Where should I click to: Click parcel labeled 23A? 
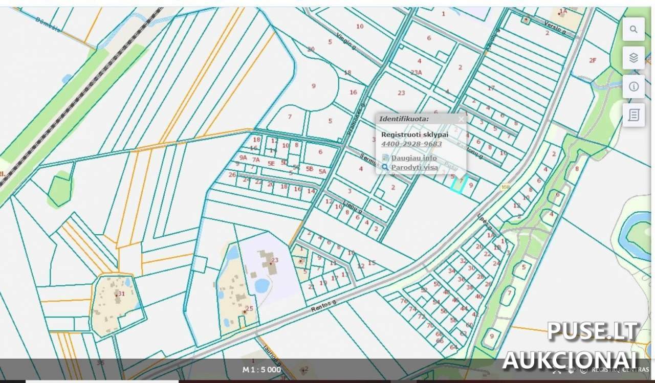click(416, 72)
